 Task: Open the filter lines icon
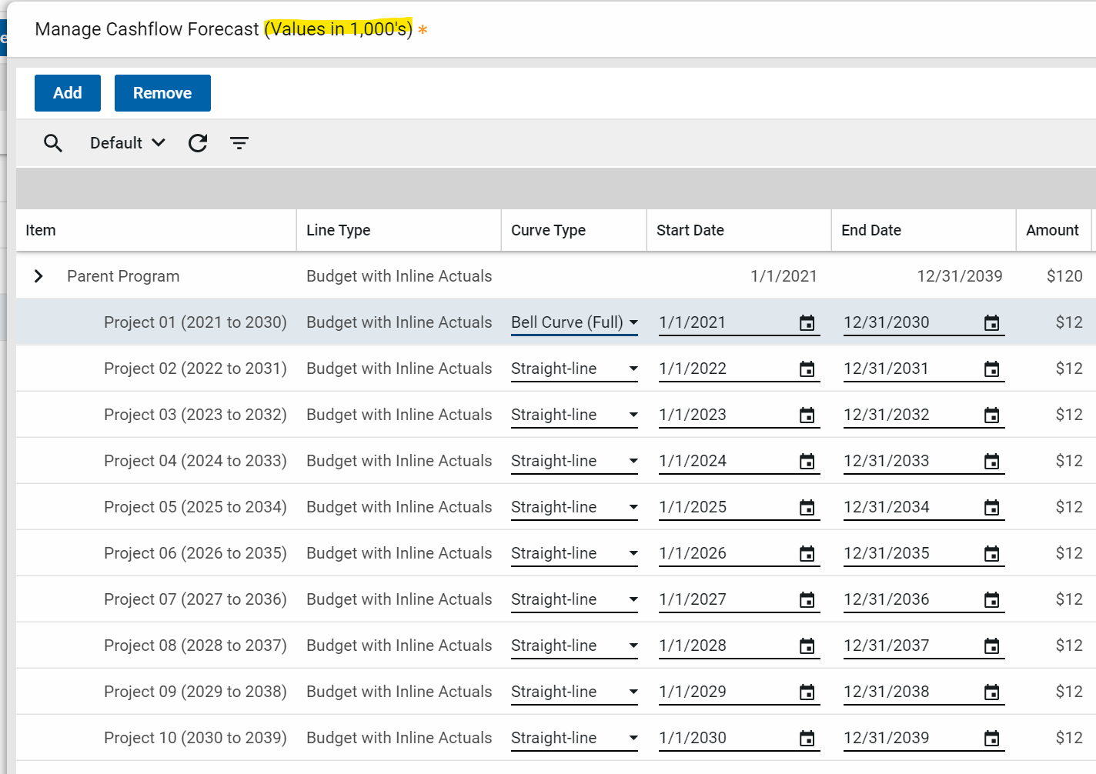click(239, 143)
